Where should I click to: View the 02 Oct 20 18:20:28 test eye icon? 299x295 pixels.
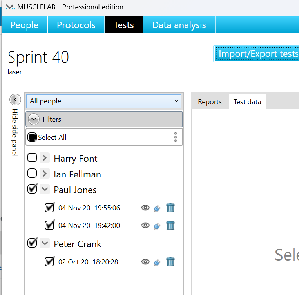pos(145,262)
